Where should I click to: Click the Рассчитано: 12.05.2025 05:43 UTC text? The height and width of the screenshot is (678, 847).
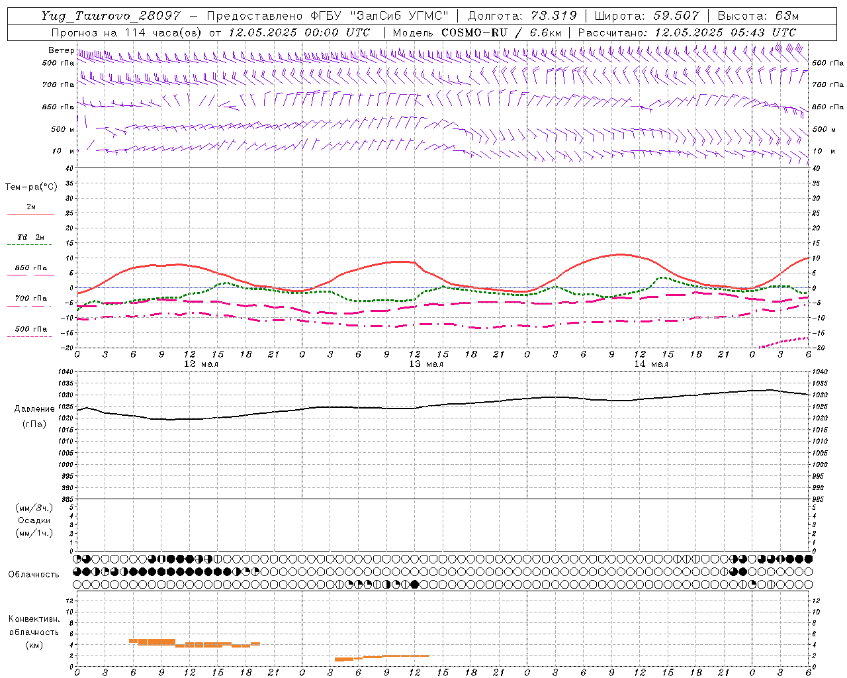[687, 32]
